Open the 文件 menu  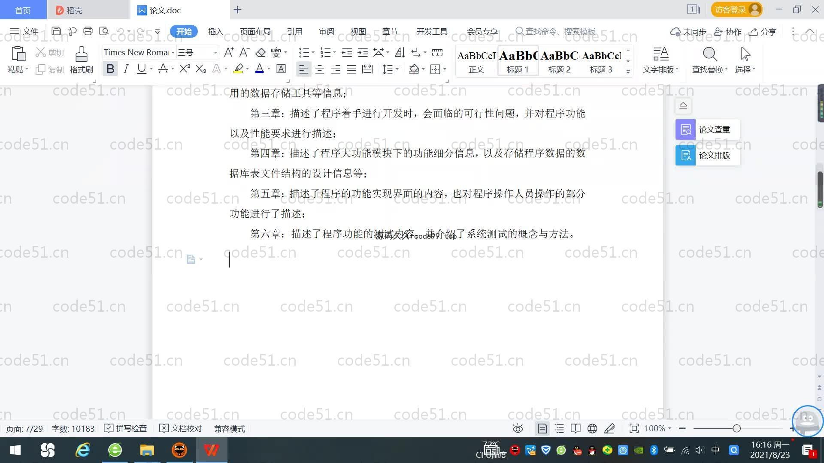point(24,31)
